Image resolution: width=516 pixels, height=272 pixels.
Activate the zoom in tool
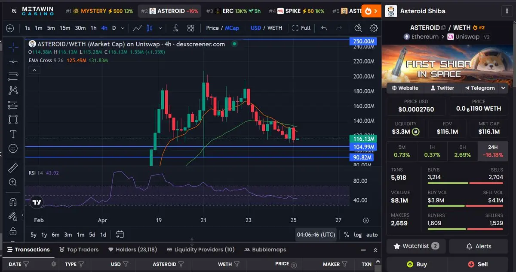click(x=13, y=182)
